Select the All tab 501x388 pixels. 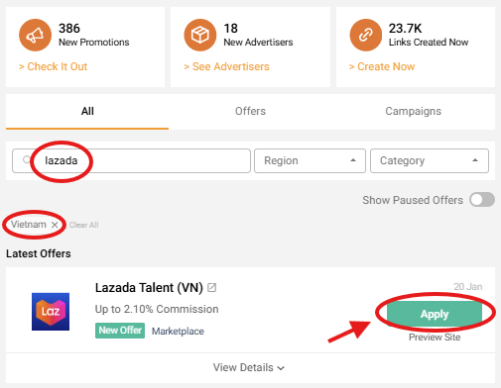87,111
